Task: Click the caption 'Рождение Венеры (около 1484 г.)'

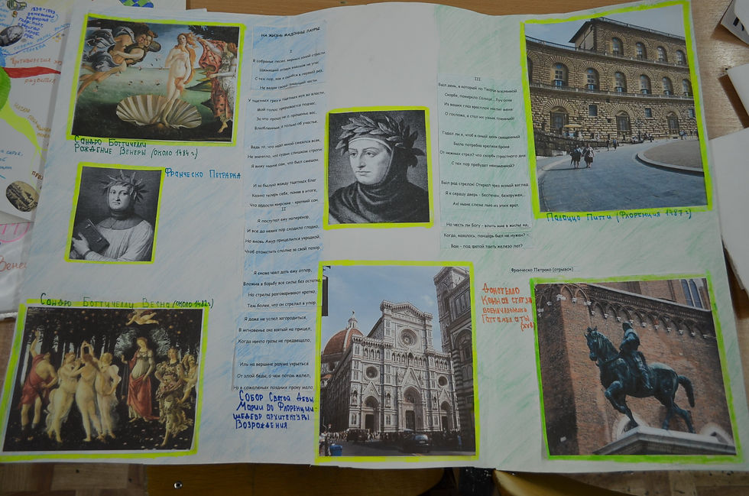Action: 135,151
